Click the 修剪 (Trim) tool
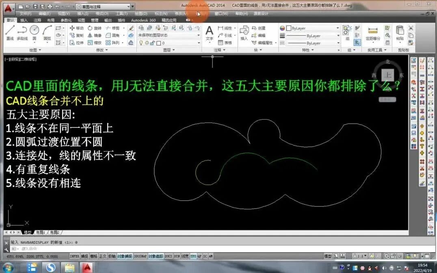 [x=113, y=28]
